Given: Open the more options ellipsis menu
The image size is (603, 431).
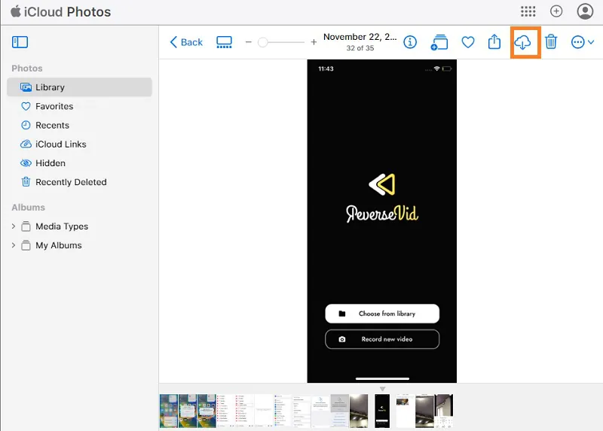Looking at the screenshot, I should pos(582,42).
